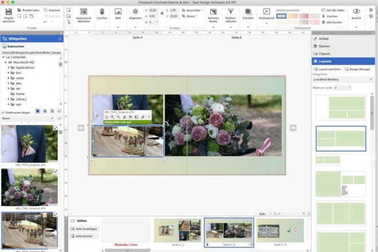Screen dimensions: 378x252
Task: Click the add text box icon
Action: 69,22
